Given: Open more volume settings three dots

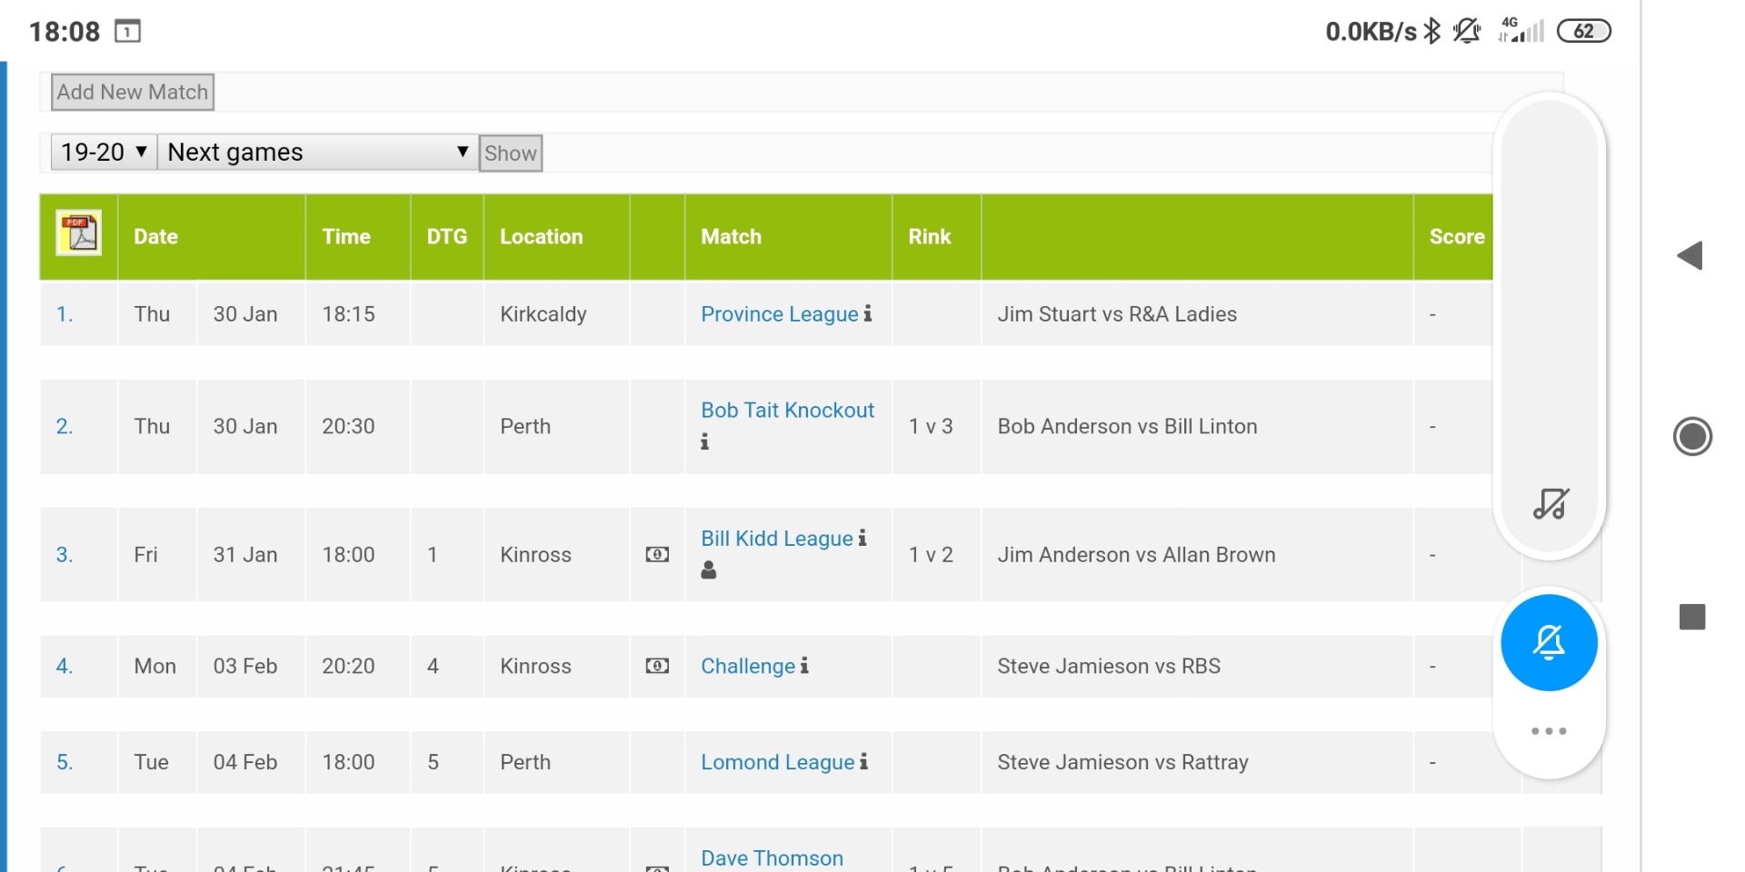Looking at the screenshot, I should [1549, 731].
